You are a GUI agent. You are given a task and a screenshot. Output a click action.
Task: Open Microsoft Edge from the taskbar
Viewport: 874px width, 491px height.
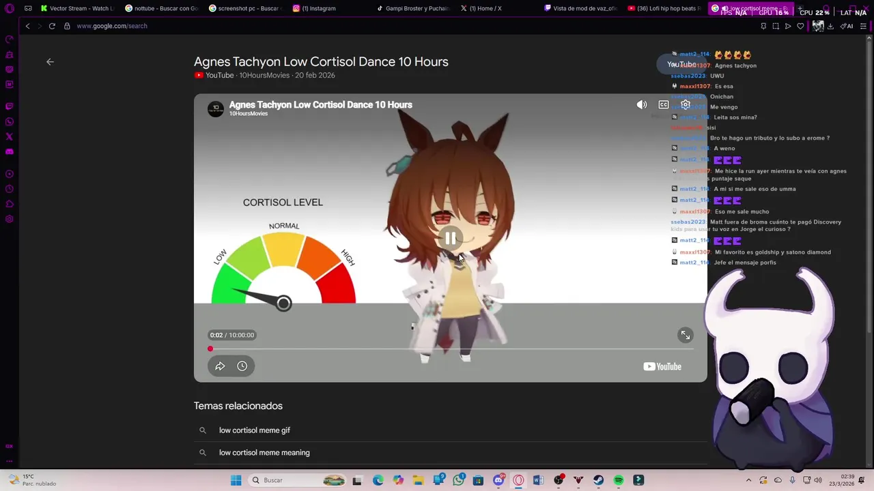[x=378, y=480]
